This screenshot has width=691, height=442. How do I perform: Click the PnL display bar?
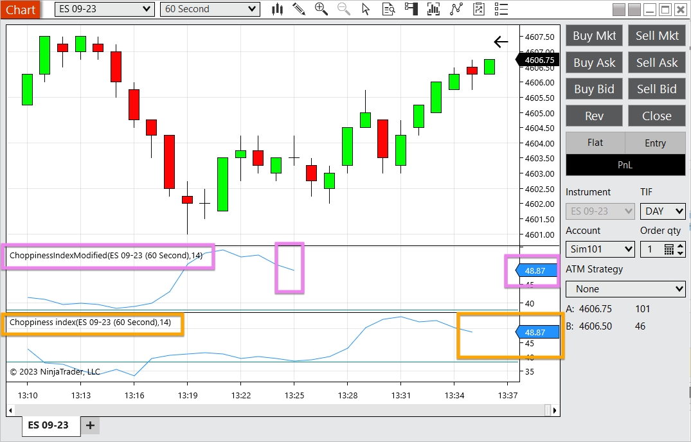tap(626, 165)
